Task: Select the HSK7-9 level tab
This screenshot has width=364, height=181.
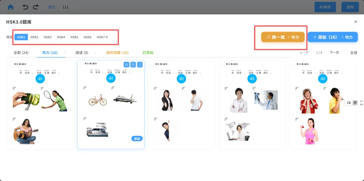Action: tap(102, 37)
